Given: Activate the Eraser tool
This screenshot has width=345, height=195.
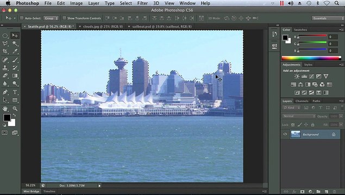Looking at the screenshot, I should coord(5,76).
